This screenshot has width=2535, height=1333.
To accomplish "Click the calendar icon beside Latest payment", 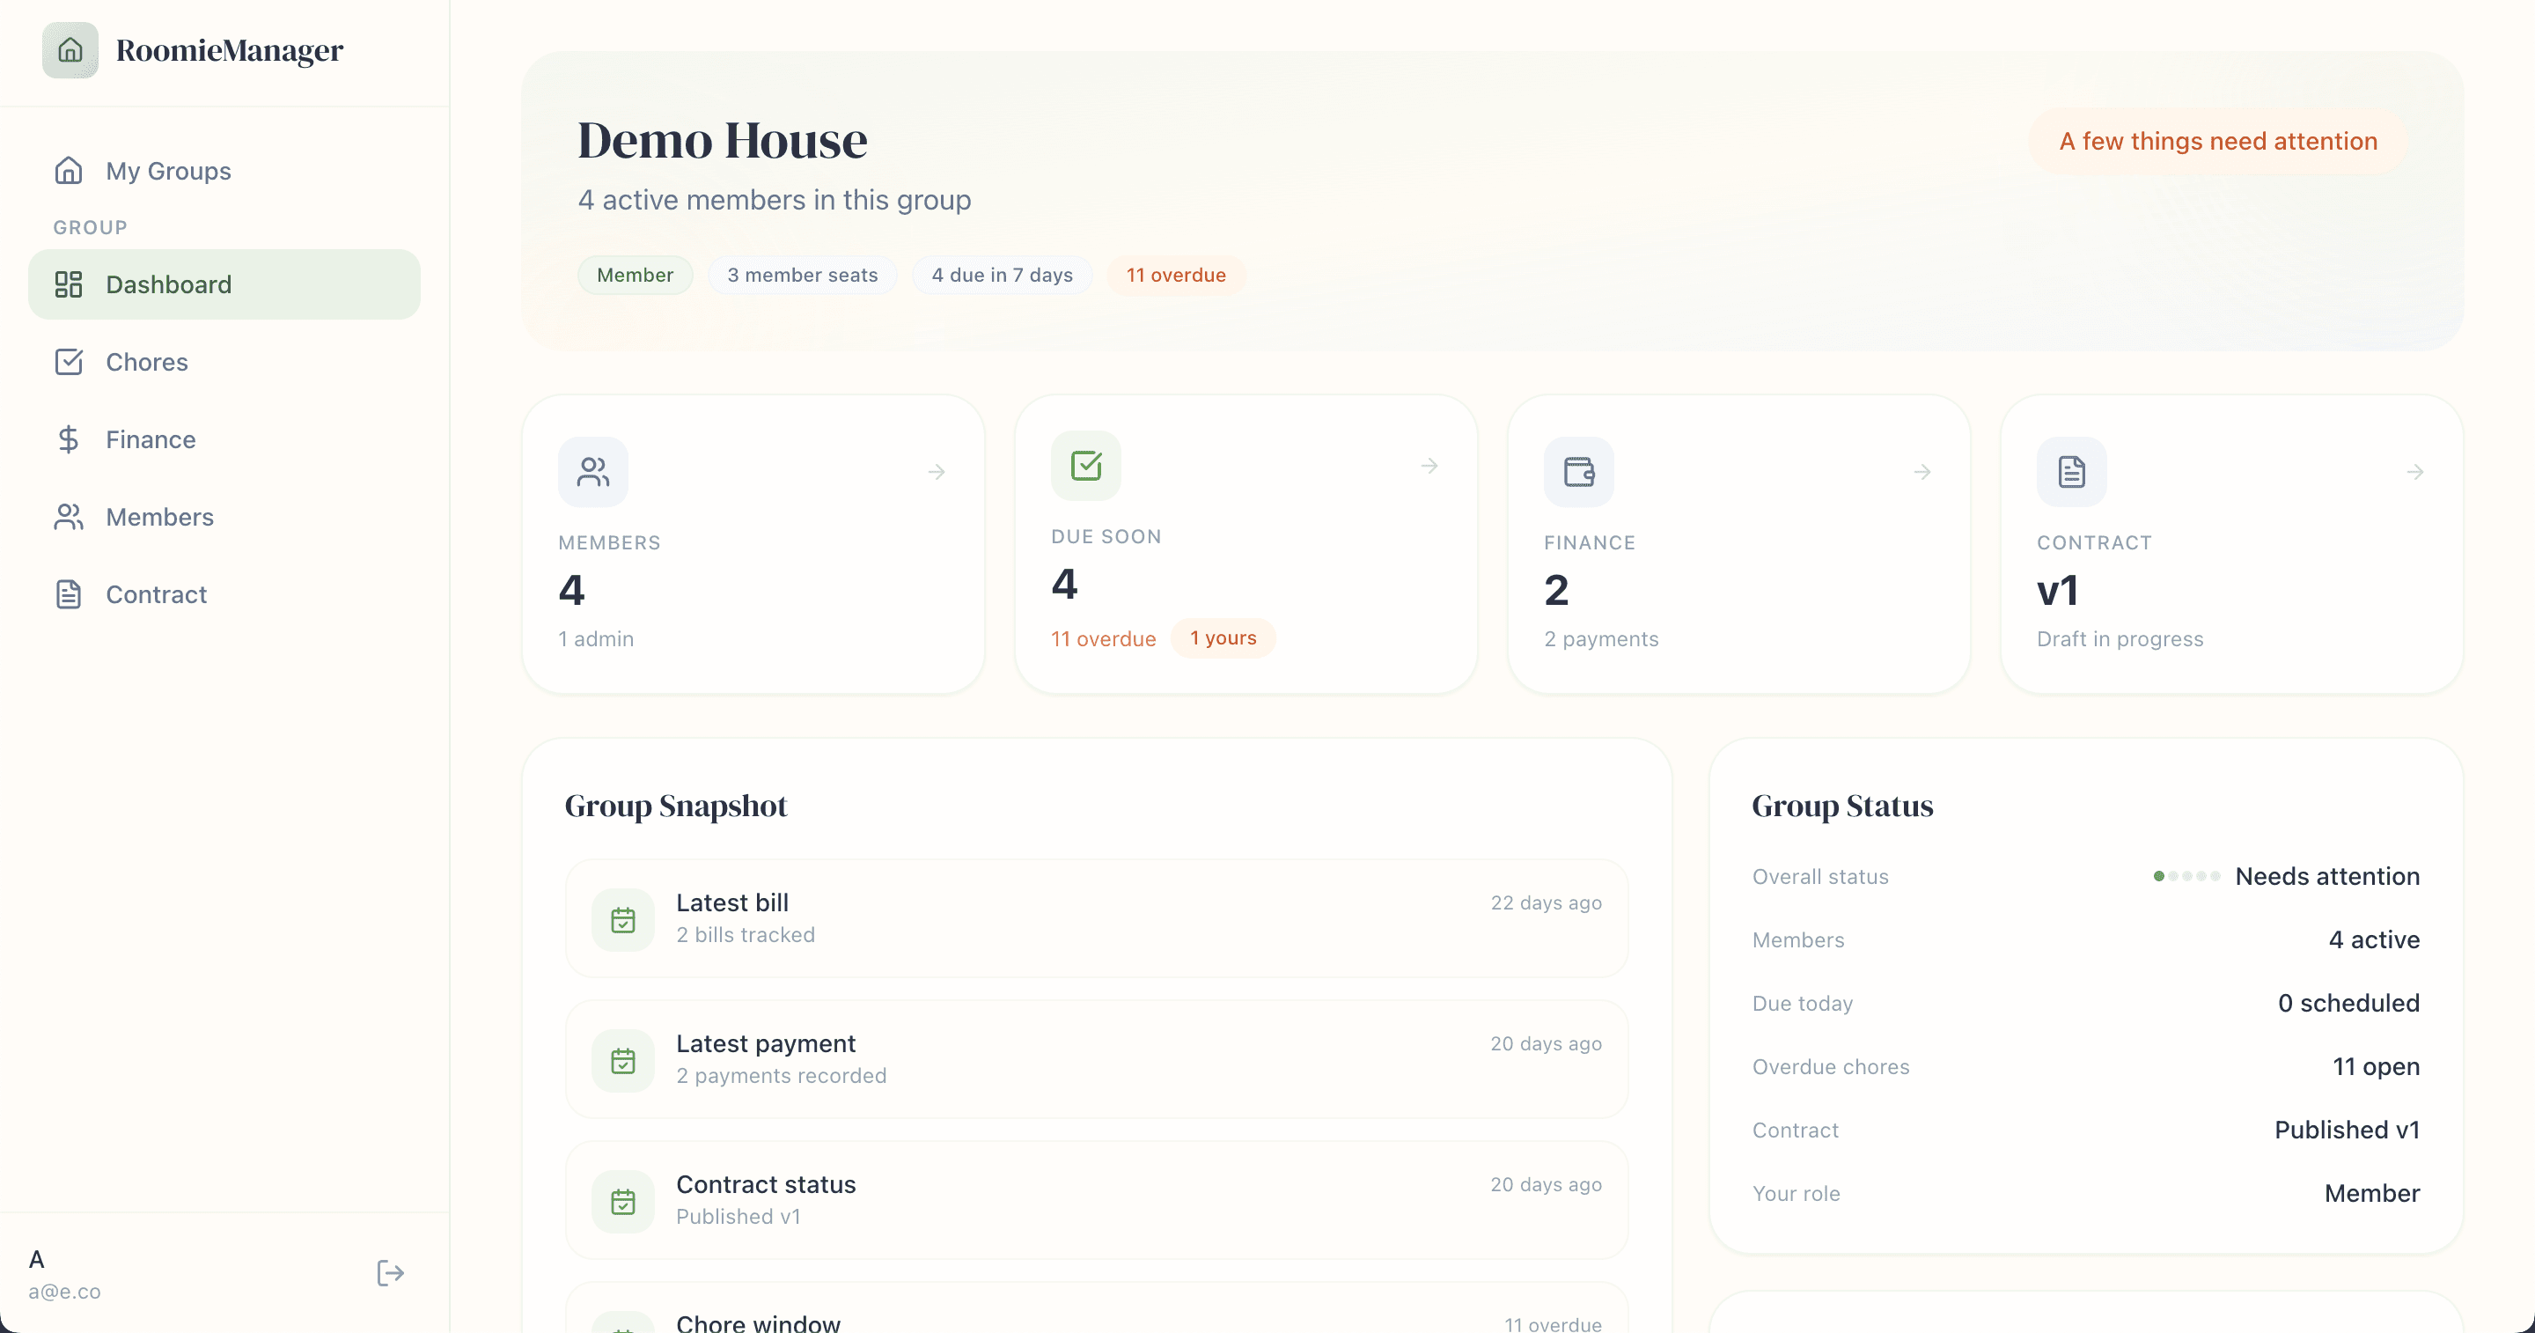I will tap(623, 1061).
